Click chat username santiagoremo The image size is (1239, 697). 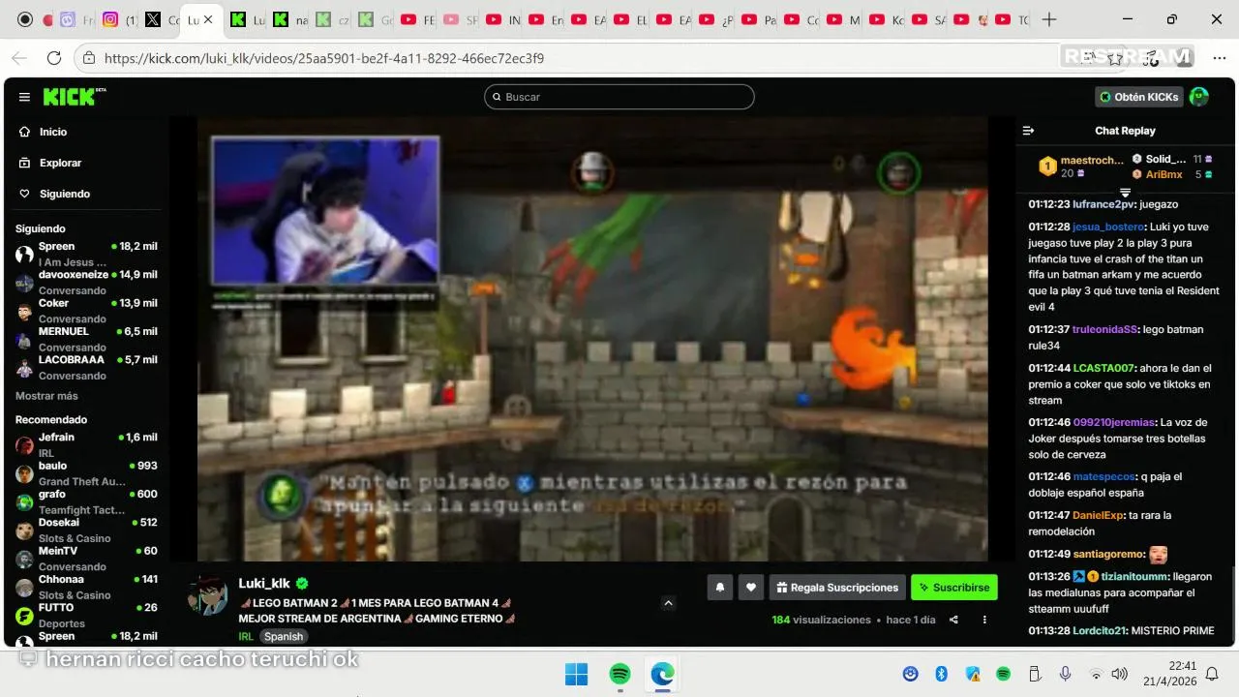1108,554
